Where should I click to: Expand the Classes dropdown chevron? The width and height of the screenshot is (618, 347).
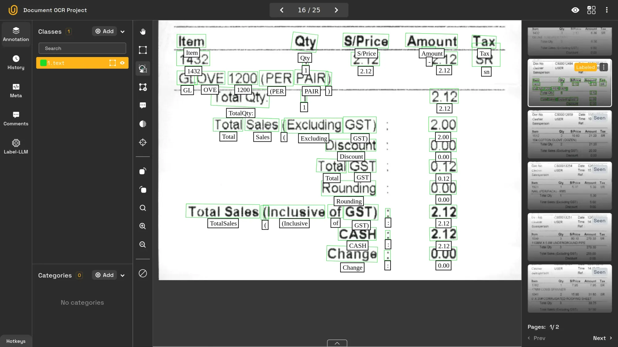tap(123, 31)
